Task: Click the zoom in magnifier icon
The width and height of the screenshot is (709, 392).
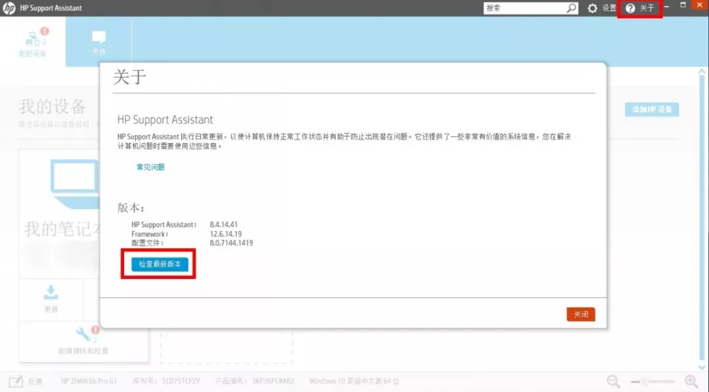Action: click(691, 381)
